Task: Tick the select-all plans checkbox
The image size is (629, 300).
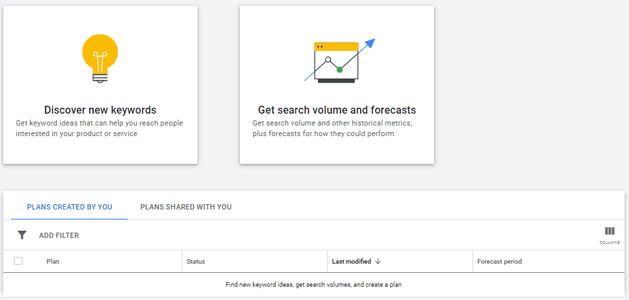Action: [18, 261]
